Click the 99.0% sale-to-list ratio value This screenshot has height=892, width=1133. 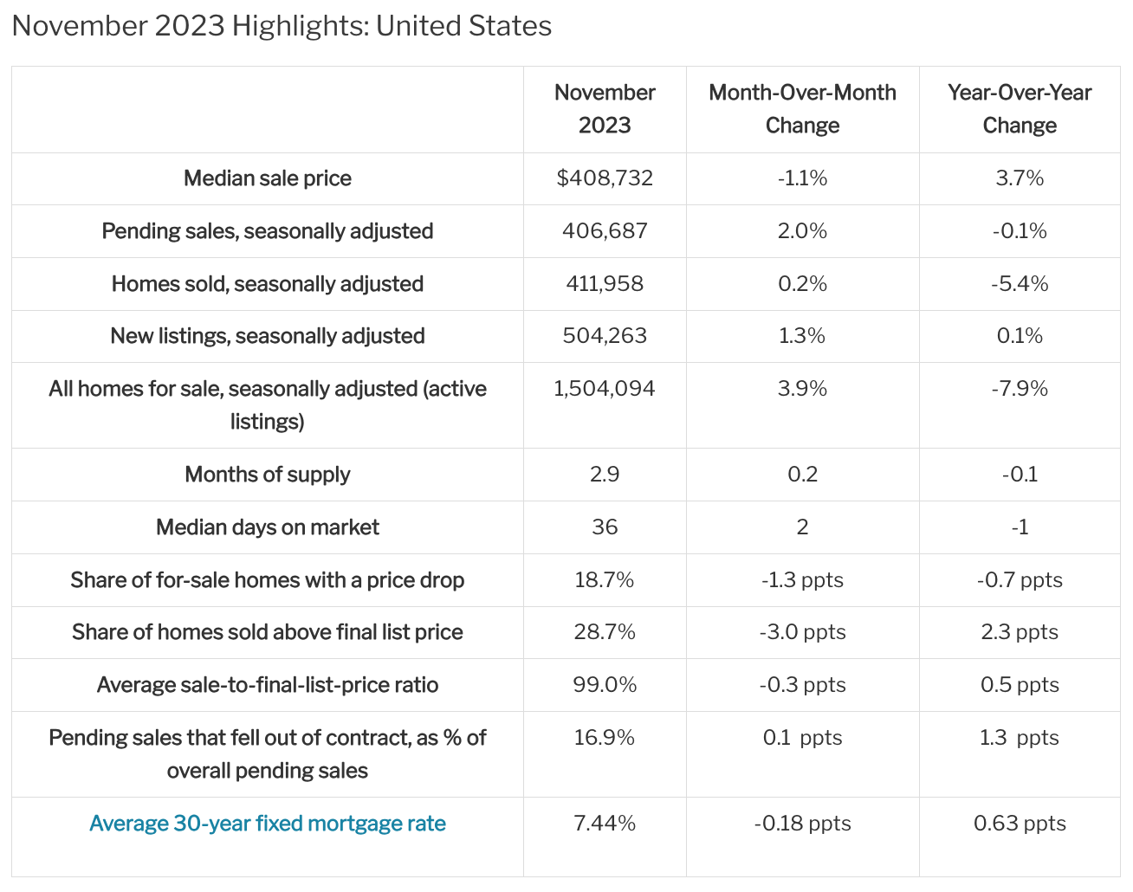(605, 685)
